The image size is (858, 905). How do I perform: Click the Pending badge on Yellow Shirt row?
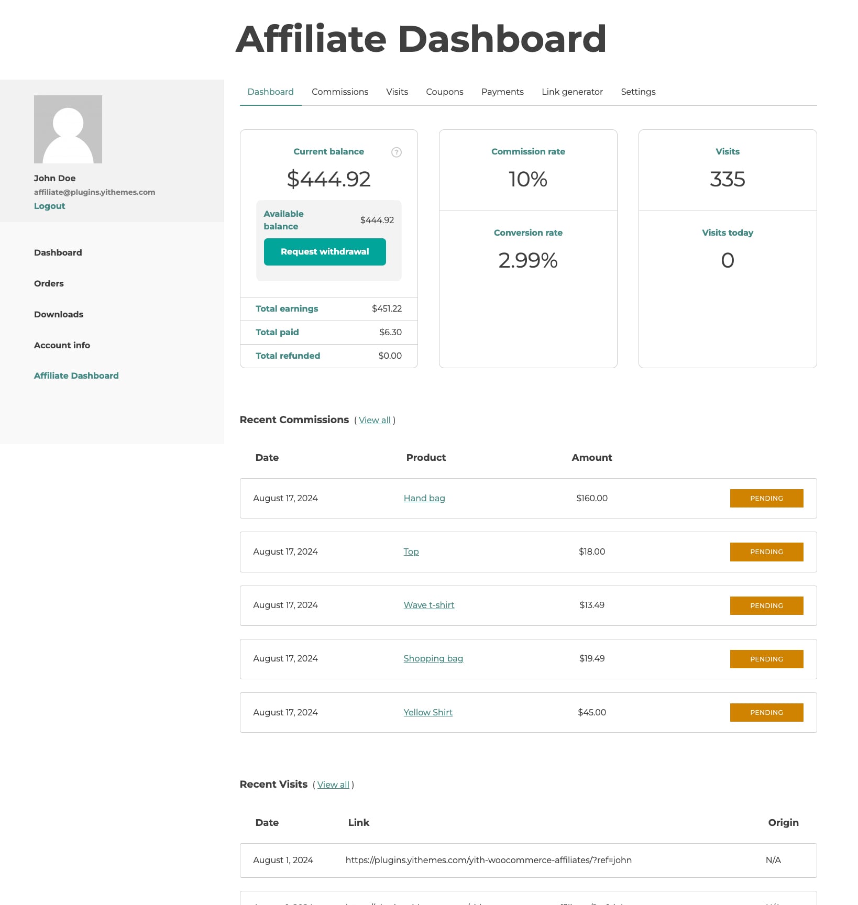point(766,712)
